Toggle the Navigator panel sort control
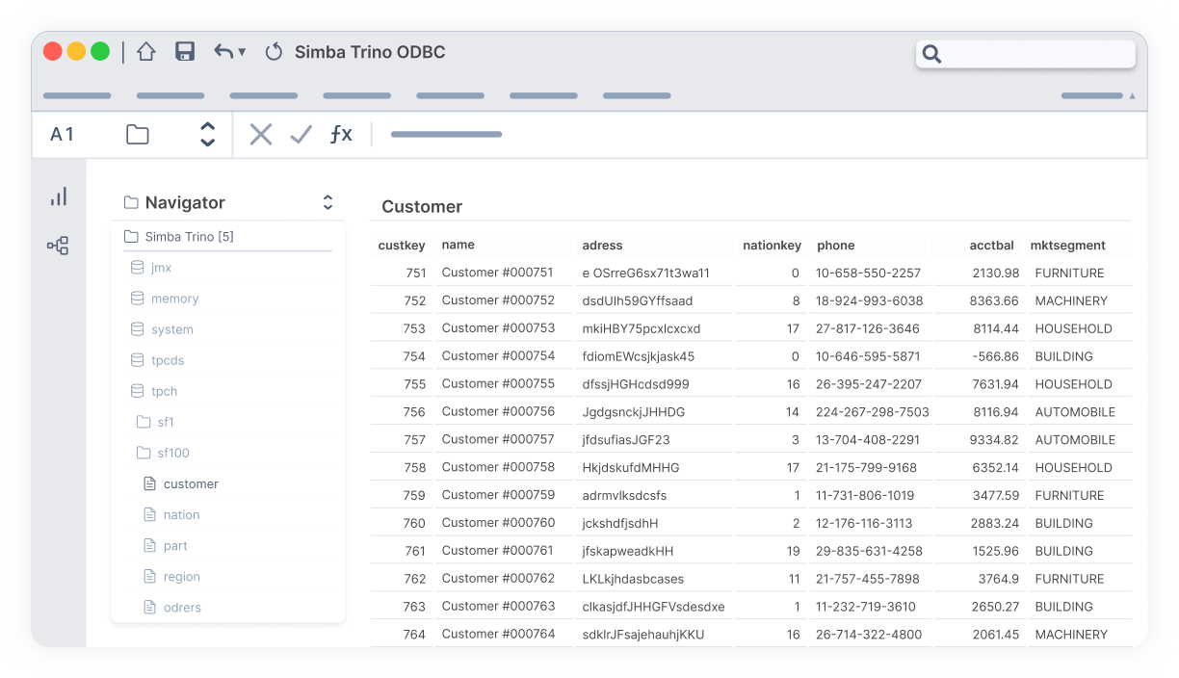Image resolution: width=1179 pixels, height=678 pixels. [327, 202]
